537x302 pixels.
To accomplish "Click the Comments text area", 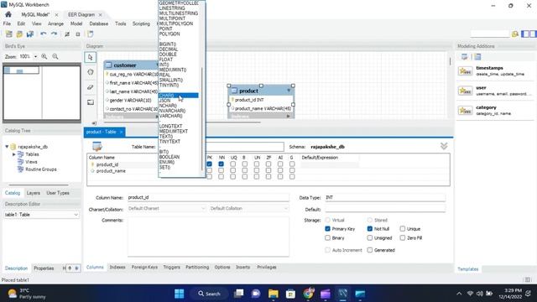I will (x=208, y=237).
